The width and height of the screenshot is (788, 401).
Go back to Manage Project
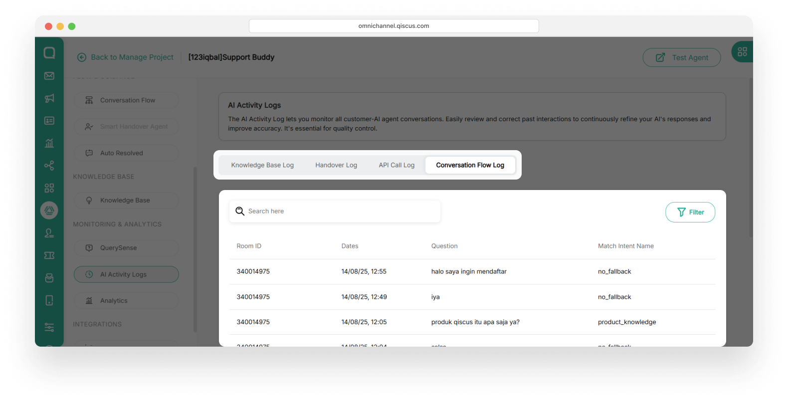coord(126,57)
